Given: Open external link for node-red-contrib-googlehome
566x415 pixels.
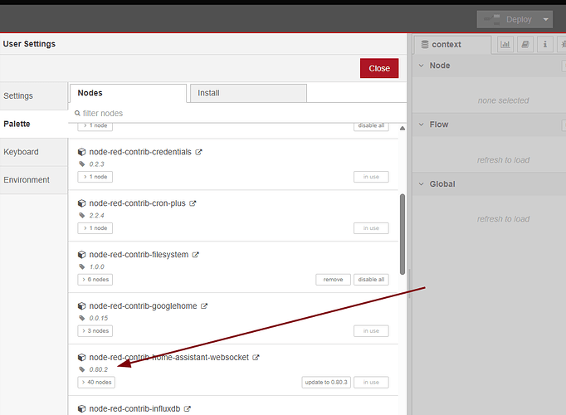Looking at the screenshot, I should (x=204, y=306).
